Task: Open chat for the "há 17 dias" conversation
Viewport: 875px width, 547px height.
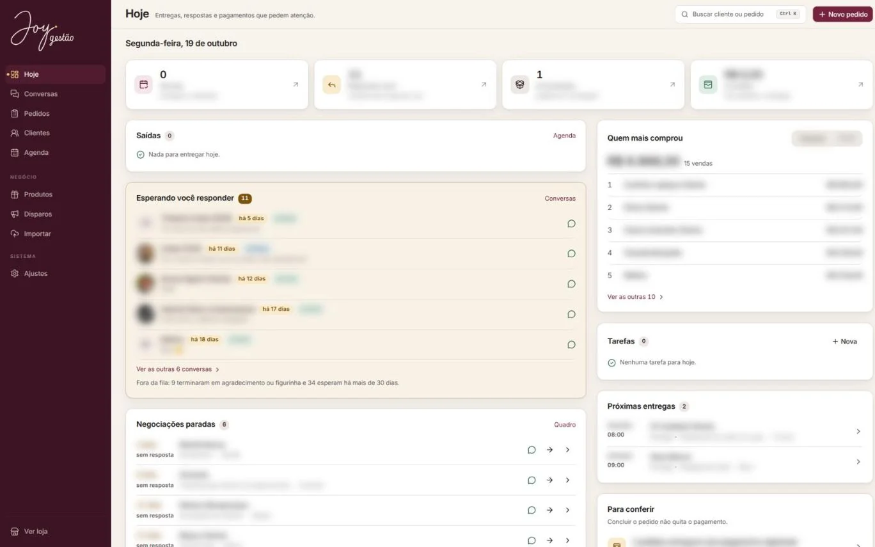Action: pyautogui.click(x=571, y=314)
